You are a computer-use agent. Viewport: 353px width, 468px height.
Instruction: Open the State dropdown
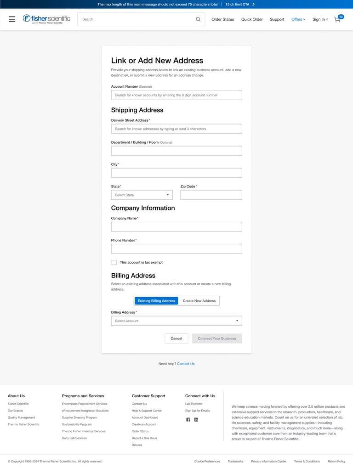pos(142,195)
